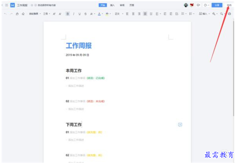Image resolution: width=236 pixels, height=163 pixels.
Task: Increase font size with A+ icon
Action: [54, 14]
